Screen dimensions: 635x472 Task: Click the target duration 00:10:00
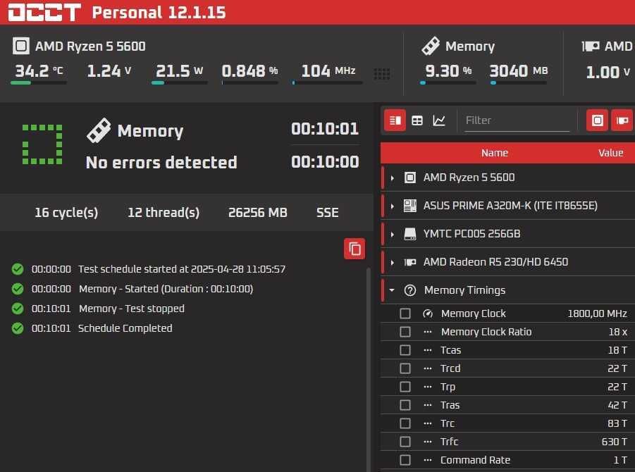(325, 162)
